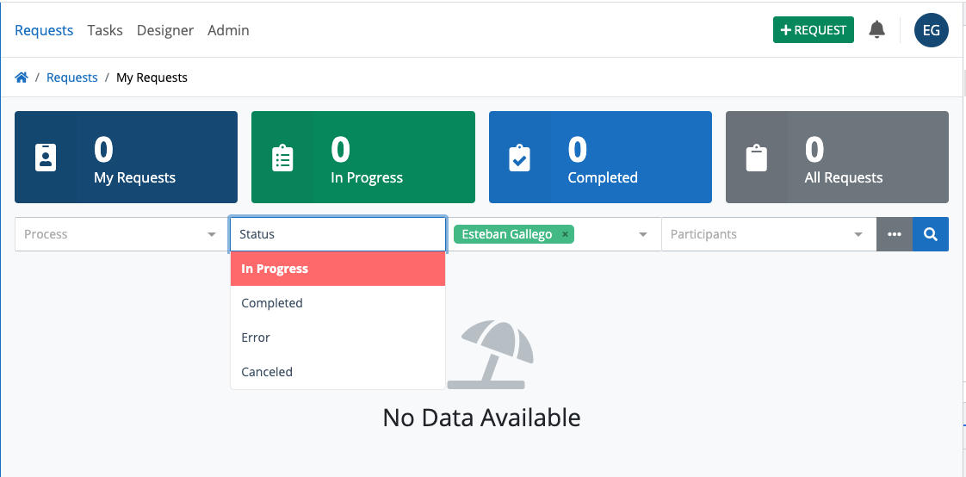This screenshot has width=966, height=477.
Task: Open the In Progress counter card
Action: click(362, 158)
